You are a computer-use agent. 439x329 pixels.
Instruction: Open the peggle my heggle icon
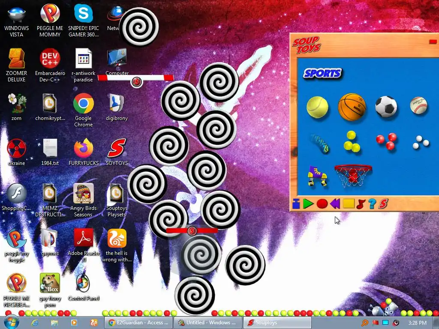pos(17,245)
